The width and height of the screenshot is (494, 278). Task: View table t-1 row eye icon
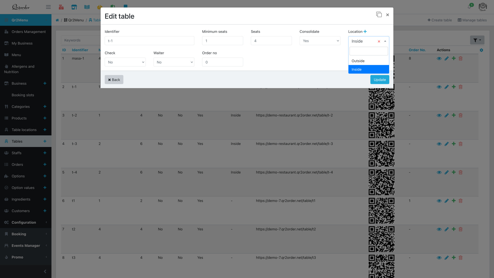pos(439,87)
